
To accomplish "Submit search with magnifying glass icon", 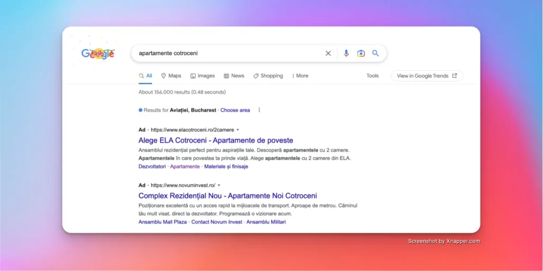I will click(375, 54).
